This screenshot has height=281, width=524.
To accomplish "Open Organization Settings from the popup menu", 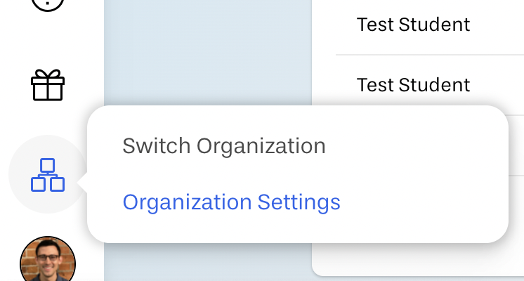I will tap(231, 202).
